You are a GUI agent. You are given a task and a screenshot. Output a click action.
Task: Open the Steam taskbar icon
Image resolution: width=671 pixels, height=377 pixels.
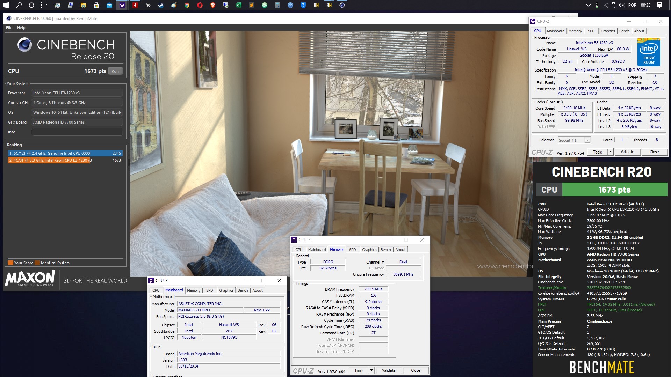(x=161, y=5)
